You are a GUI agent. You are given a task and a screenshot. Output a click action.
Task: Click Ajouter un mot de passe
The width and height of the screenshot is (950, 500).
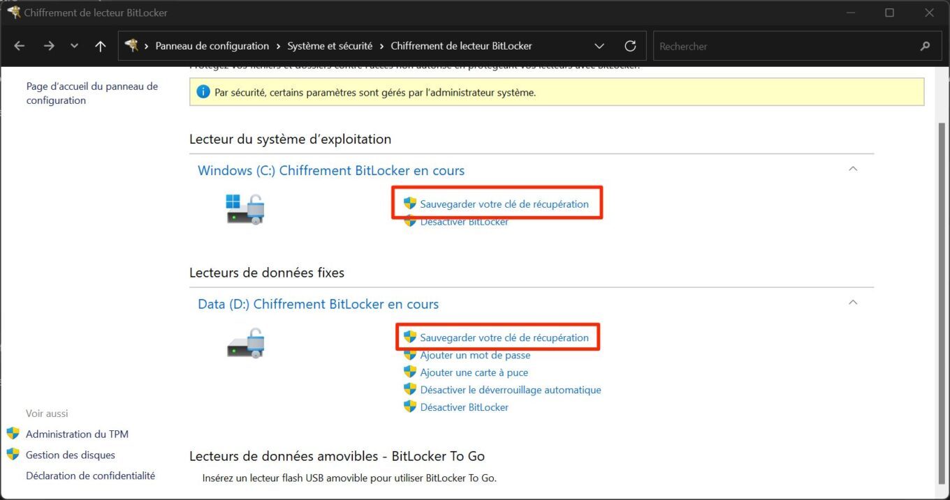475,355
